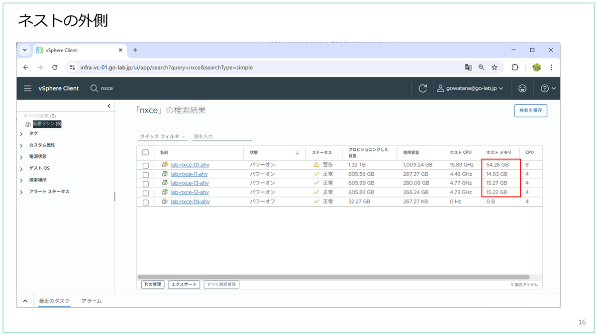Open the lab-nxce-13-ahv VM link
597x335 pixels.
pyautogui.click(x=190, y=183)
